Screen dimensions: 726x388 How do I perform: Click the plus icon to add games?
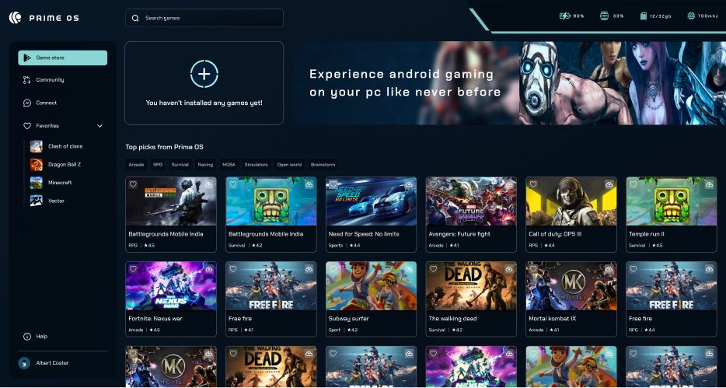[x=204, y=74]
